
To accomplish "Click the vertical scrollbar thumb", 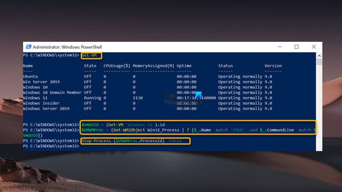I will pyautogui.click(x=319, y=61).
